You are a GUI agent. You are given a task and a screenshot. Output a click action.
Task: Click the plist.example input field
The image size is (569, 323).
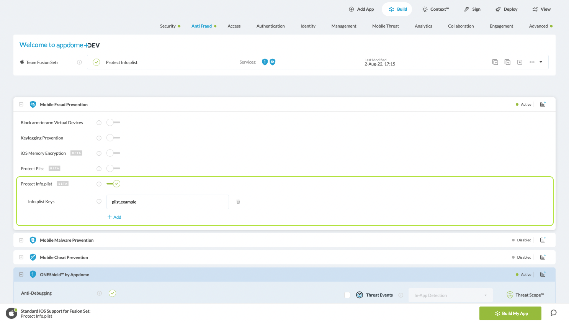tap(167, 202)
